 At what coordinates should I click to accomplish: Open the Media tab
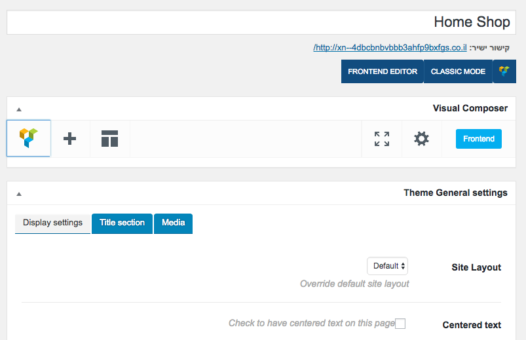point(173,223)
